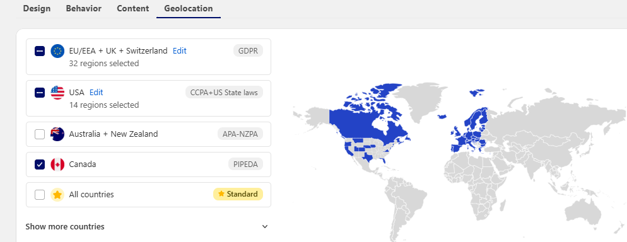Image resolution: width=627 pixels, height=242 pixels.
Task: Click the Standard star badge
Action: point(238,194)
